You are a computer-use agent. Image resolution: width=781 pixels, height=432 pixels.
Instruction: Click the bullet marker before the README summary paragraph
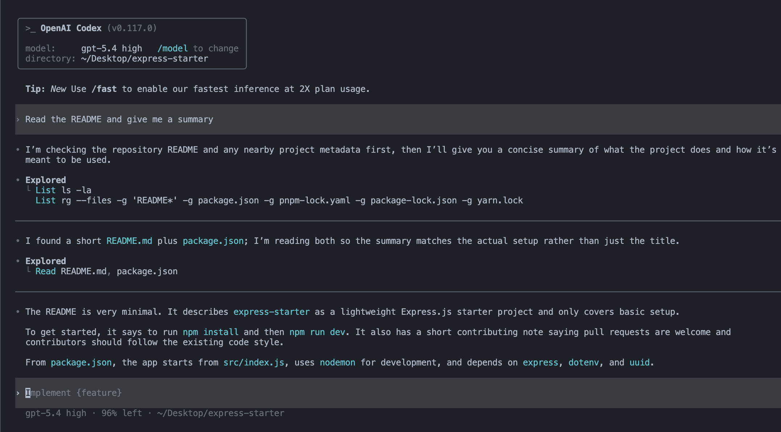click(x=17, y=311)
